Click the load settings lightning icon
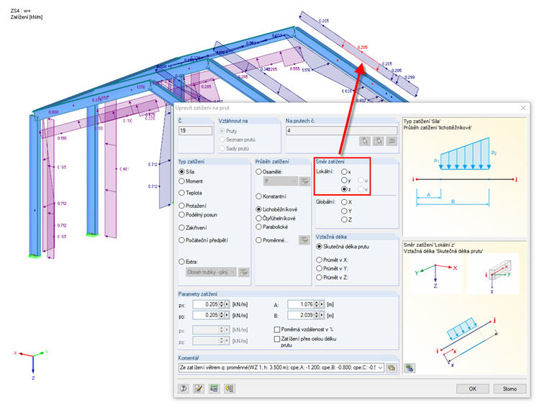Viewport: 547px width, 410px height. point(229,388)
